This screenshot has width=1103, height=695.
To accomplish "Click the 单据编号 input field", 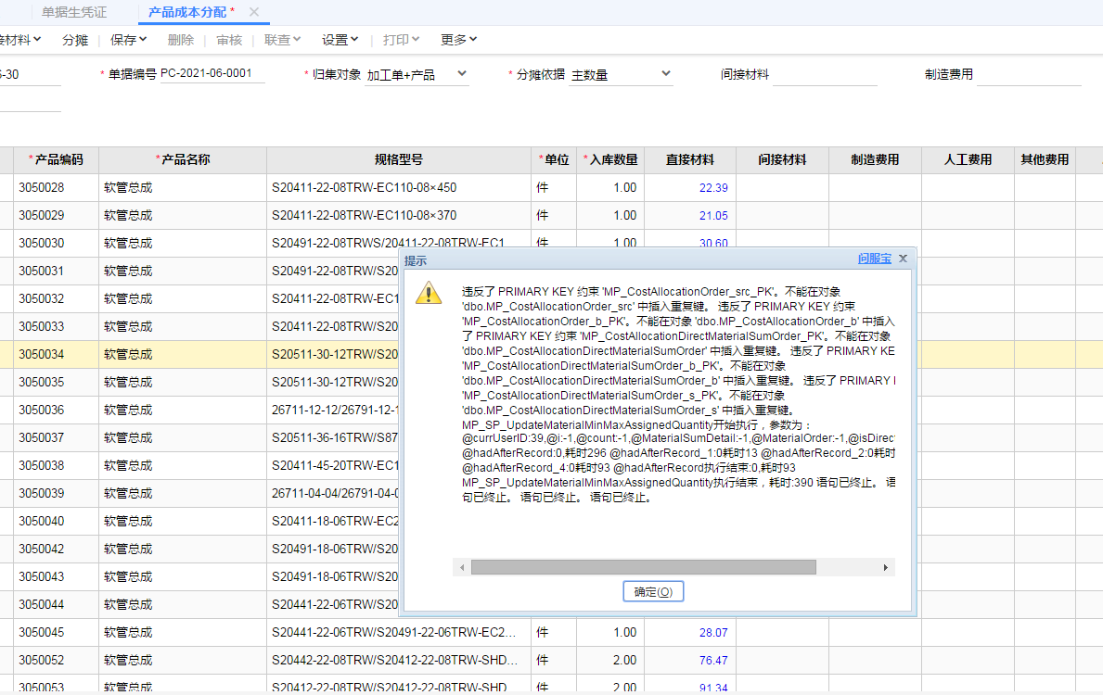I will tap(212, 74).
